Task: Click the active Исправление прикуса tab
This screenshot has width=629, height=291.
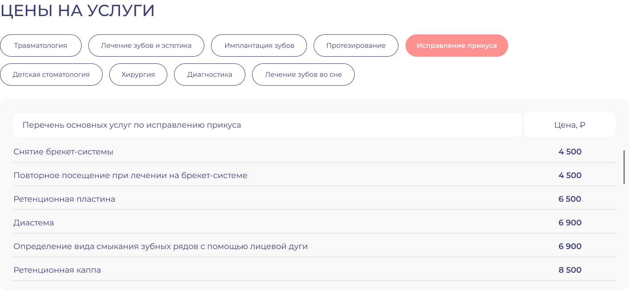Action: 456,46
